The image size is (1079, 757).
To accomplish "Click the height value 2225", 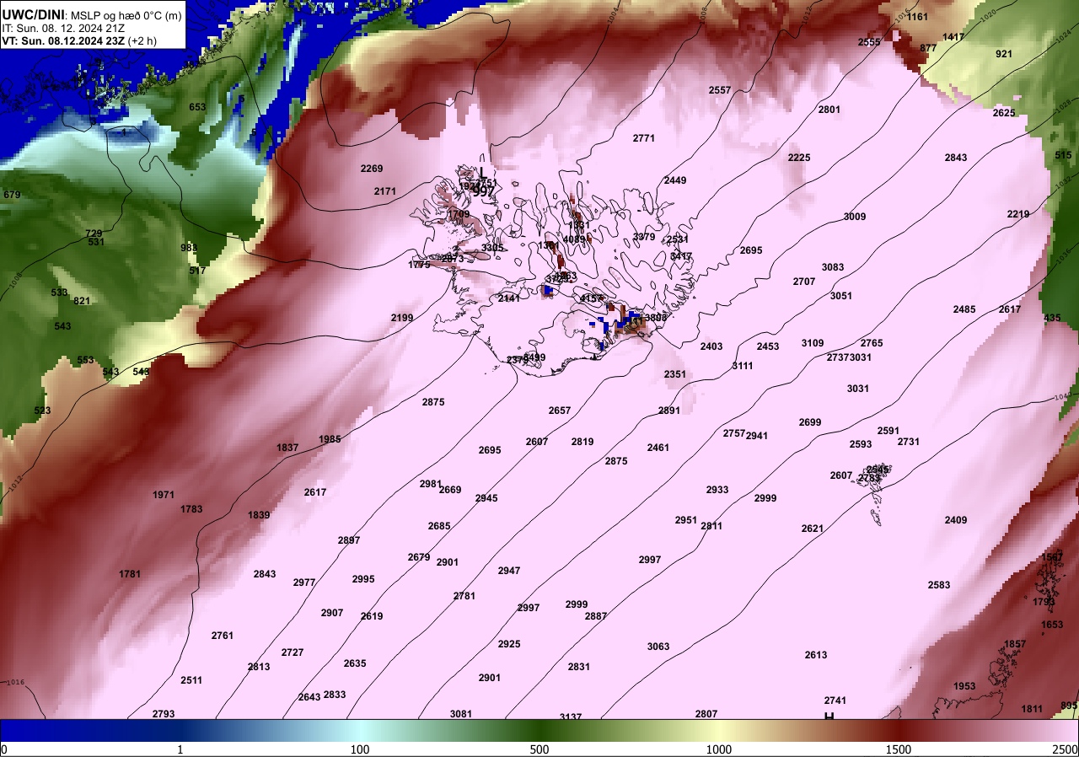I will click(x=799, y=158).
